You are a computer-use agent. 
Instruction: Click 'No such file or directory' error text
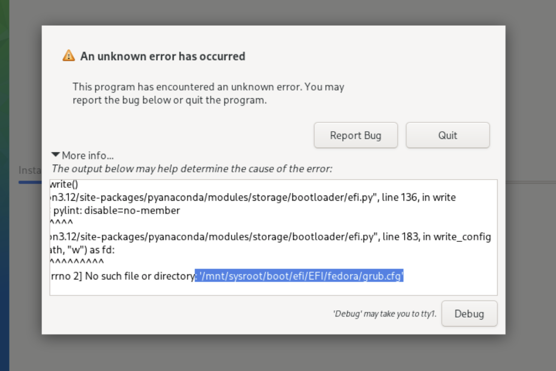pos(139,276)
